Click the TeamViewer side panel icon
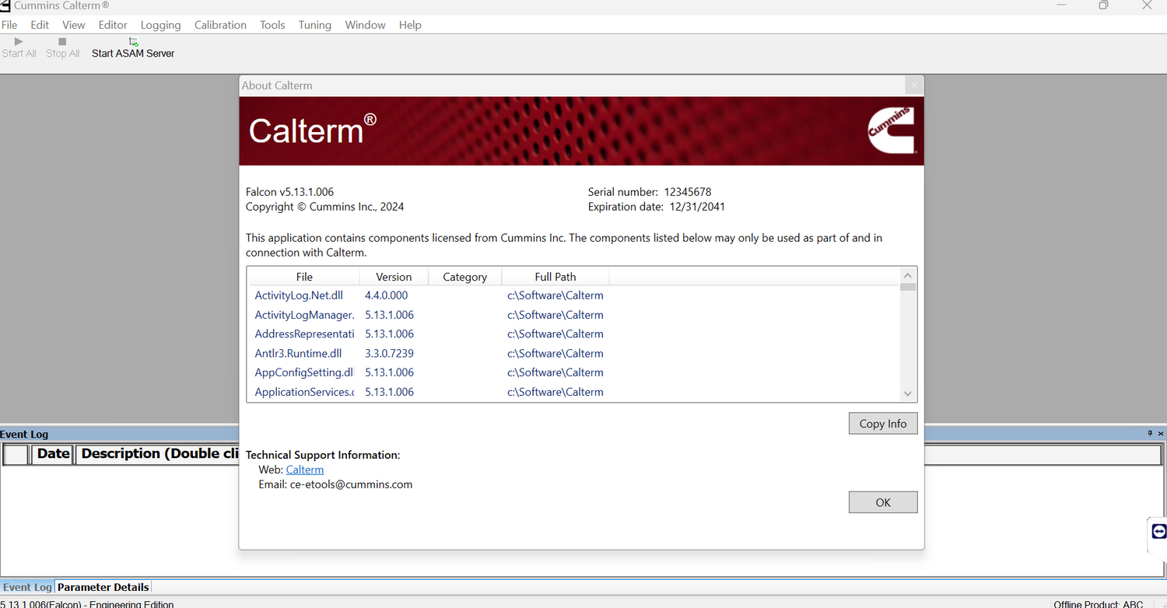This screenshot has width=1167, height=608. point(1159,532)
